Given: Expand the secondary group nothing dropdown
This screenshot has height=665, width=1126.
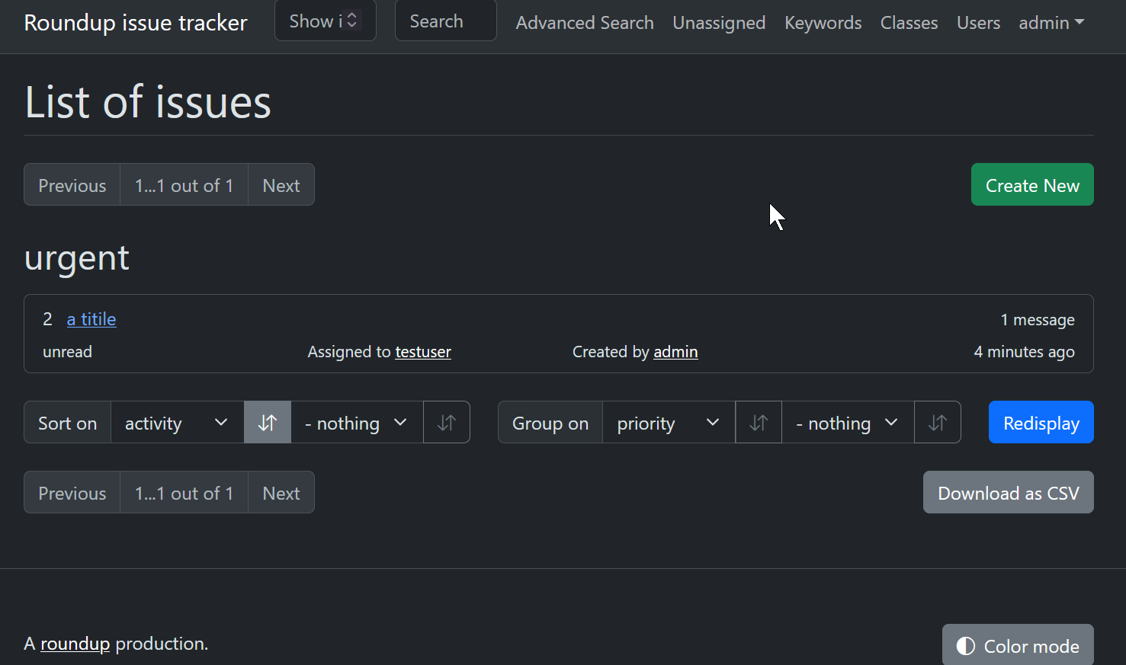Looking at the screenshot, I should pyautogui.click(x=847, y=423).
